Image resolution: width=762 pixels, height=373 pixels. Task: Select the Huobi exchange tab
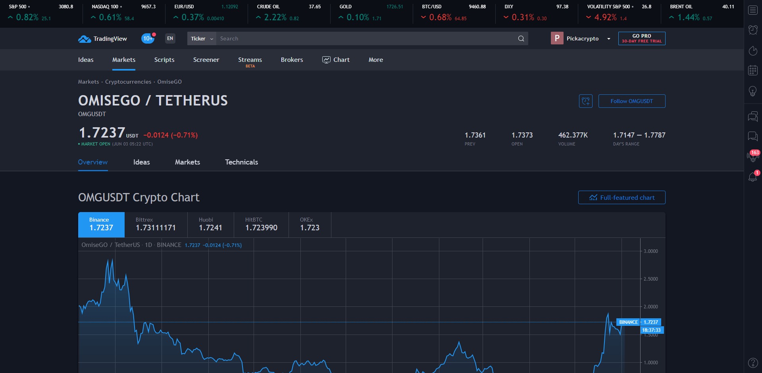point(210,224)
